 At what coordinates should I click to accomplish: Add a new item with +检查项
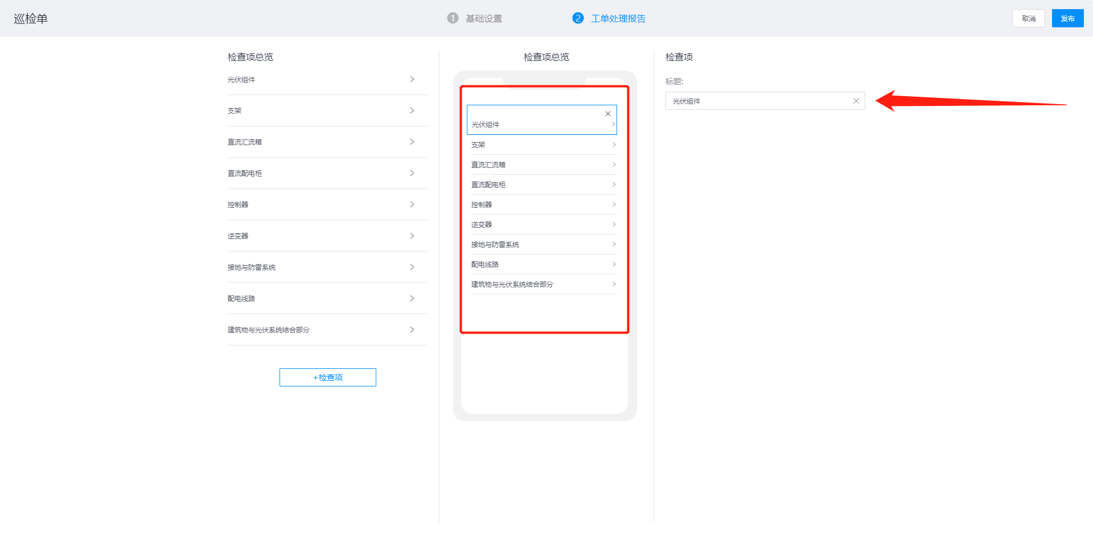pyautogui.click(x=327, y=377)
